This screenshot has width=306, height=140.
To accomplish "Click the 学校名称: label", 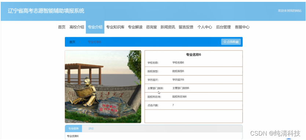I will [x=153, y=63].
